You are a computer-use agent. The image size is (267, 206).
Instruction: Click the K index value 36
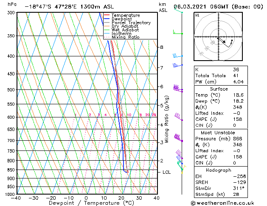tap(236, 70)
